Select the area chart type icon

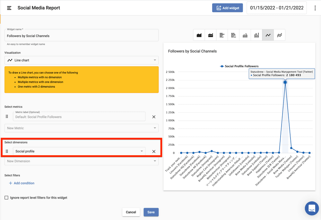tap(199, 35)
